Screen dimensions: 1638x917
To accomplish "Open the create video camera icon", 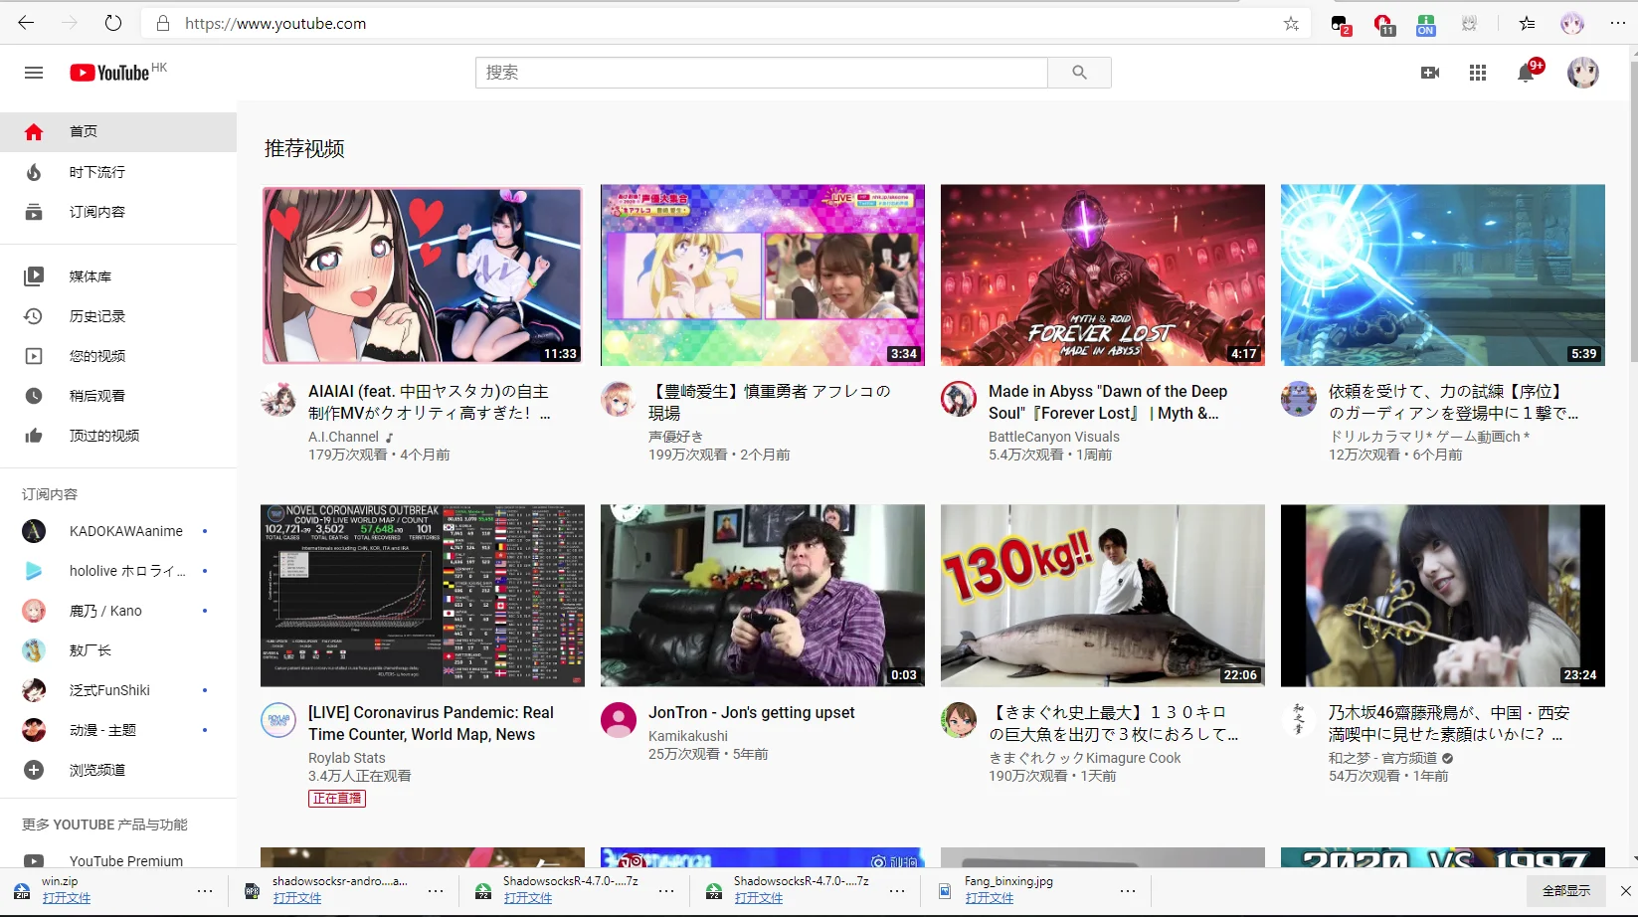I will [x=1430, y=73].
